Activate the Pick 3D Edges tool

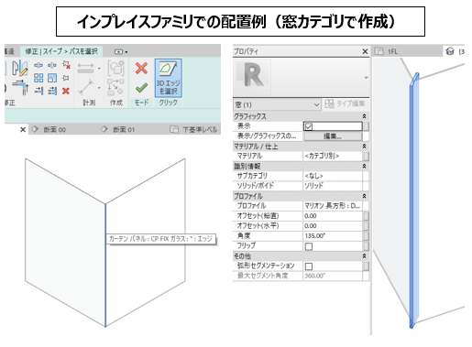coord(169,78)
